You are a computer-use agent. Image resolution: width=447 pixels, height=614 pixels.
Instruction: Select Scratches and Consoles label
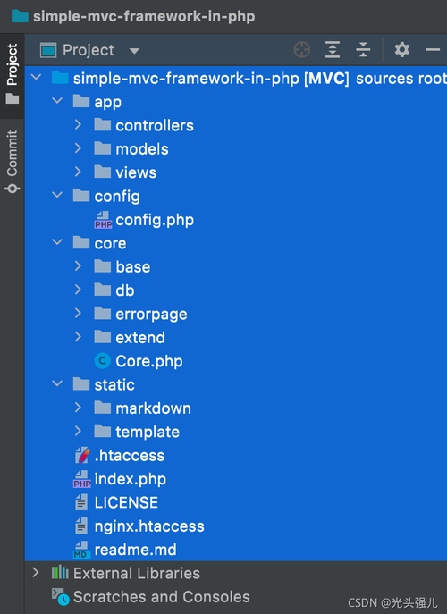click(162, 597)
